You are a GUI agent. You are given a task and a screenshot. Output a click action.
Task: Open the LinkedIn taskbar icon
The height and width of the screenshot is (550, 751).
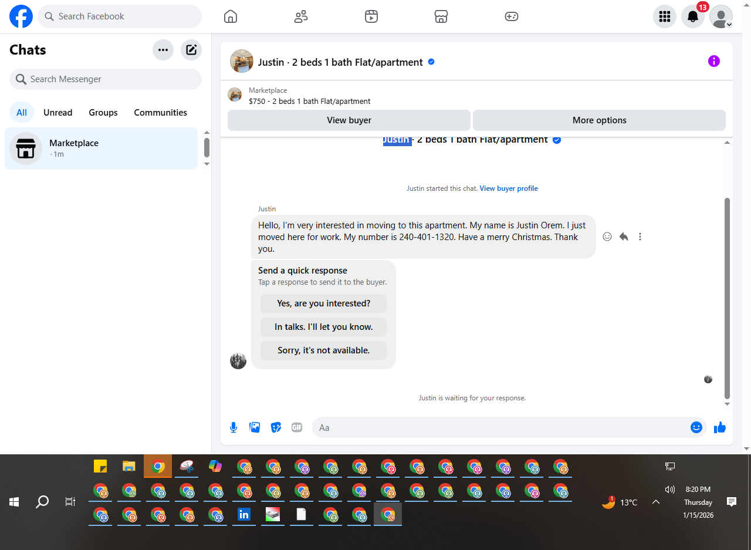click(x=244, y=515)
